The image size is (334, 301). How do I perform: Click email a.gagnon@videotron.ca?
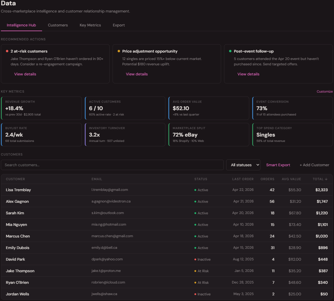coord(111,201)
